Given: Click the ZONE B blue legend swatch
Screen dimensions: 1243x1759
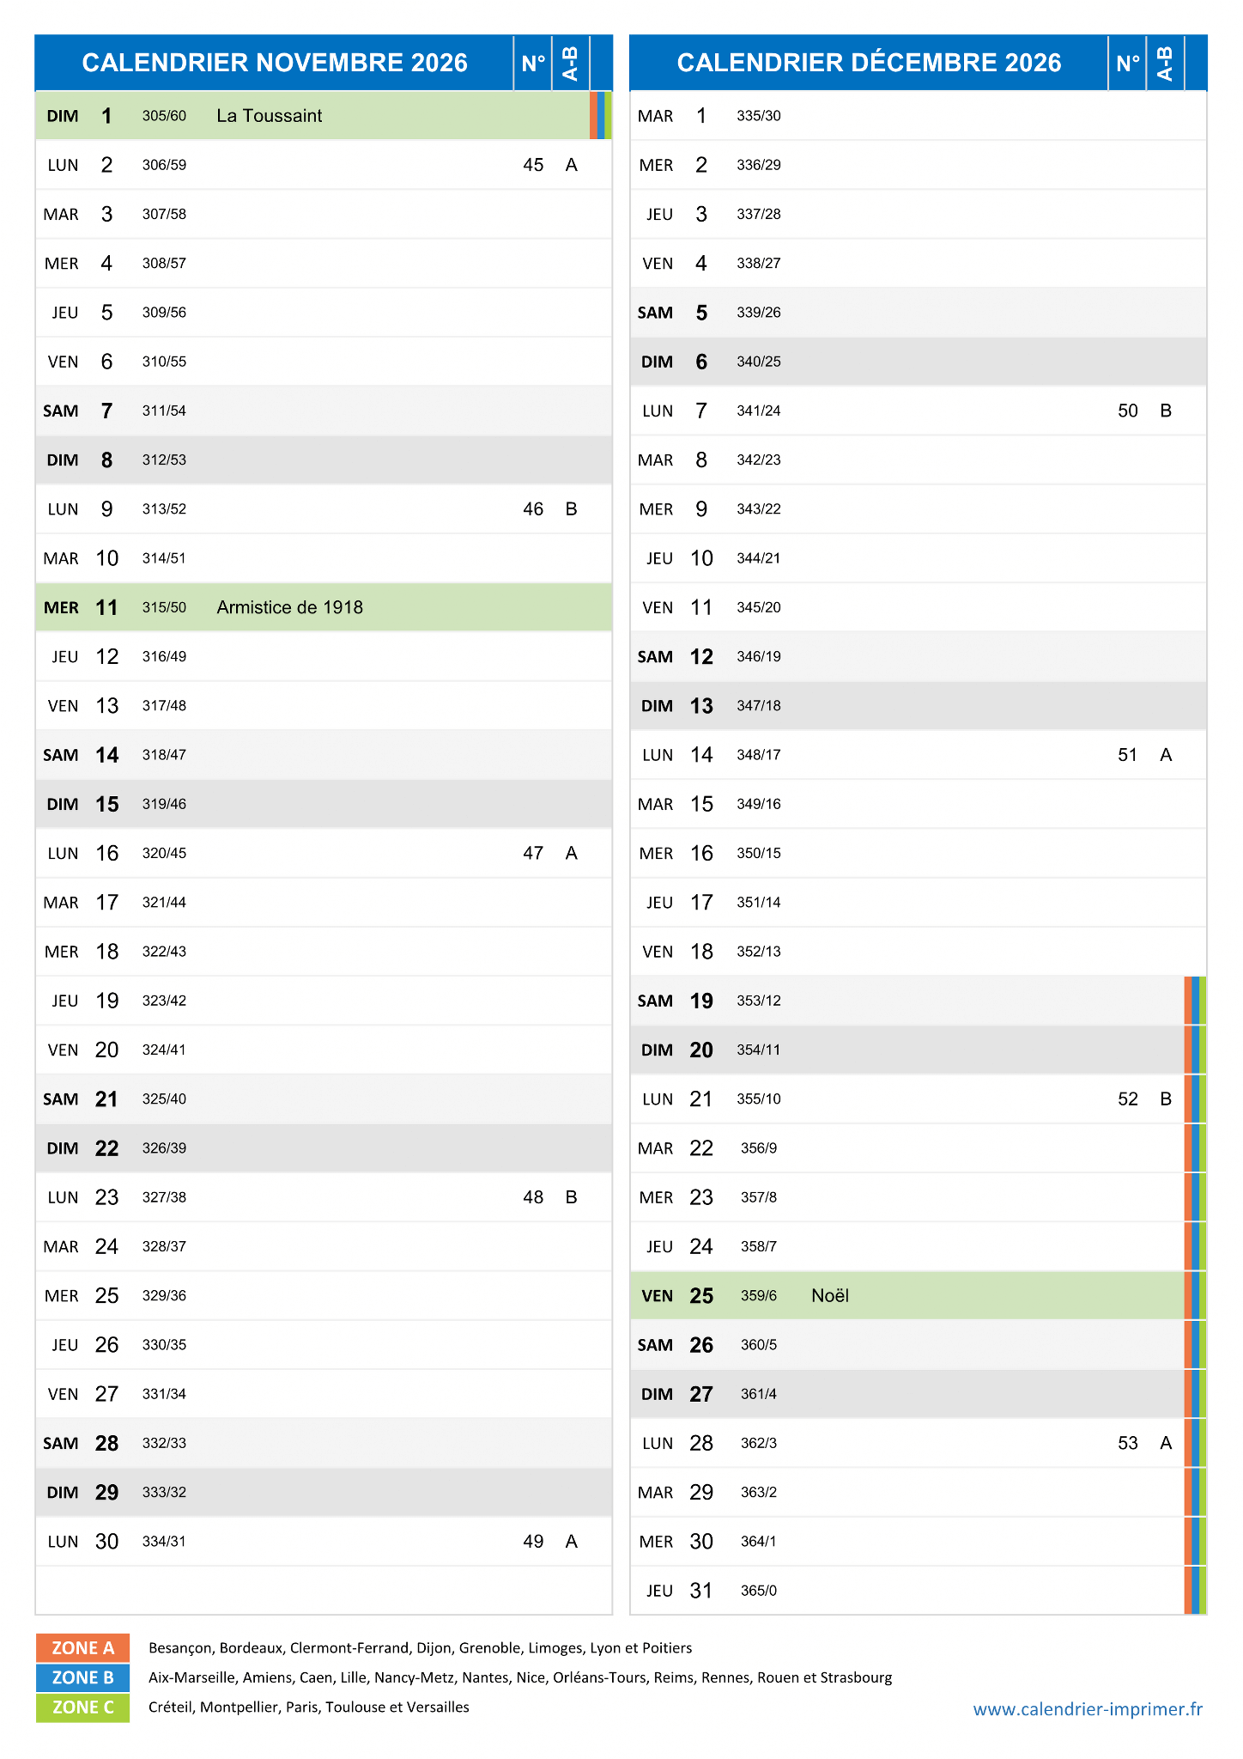Looking at the screenshot, I should (x=82, y=1677).
